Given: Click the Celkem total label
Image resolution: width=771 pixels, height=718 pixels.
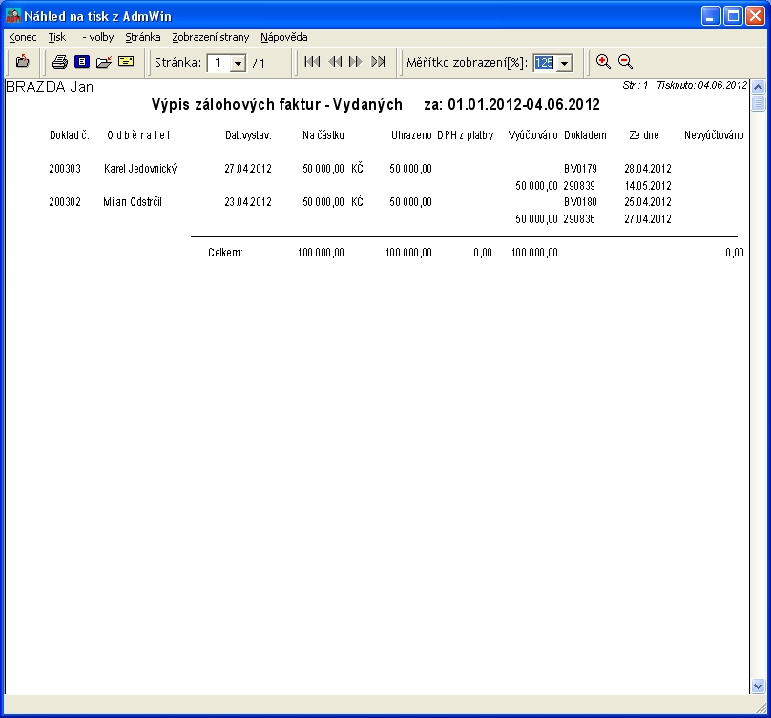Looking at the screenshot, I should 225,253.
